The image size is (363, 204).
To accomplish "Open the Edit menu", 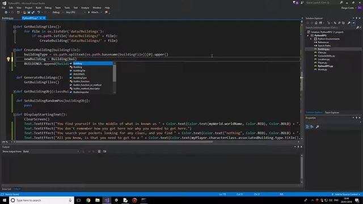I will pyautogui.click(x=11, y=7).
